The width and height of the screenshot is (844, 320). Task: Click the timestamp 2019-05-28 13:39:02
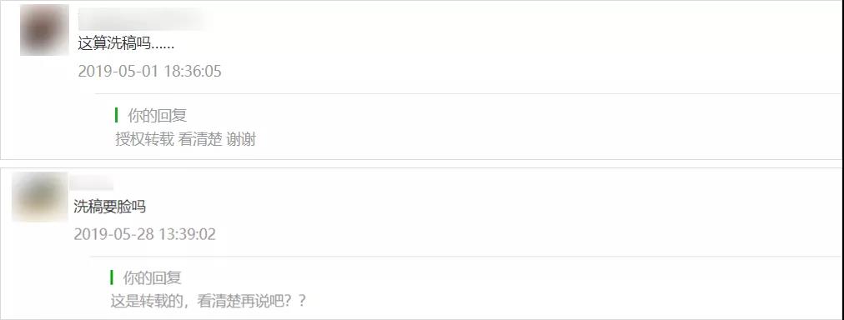pyautogui.click(x=145, y=234)
